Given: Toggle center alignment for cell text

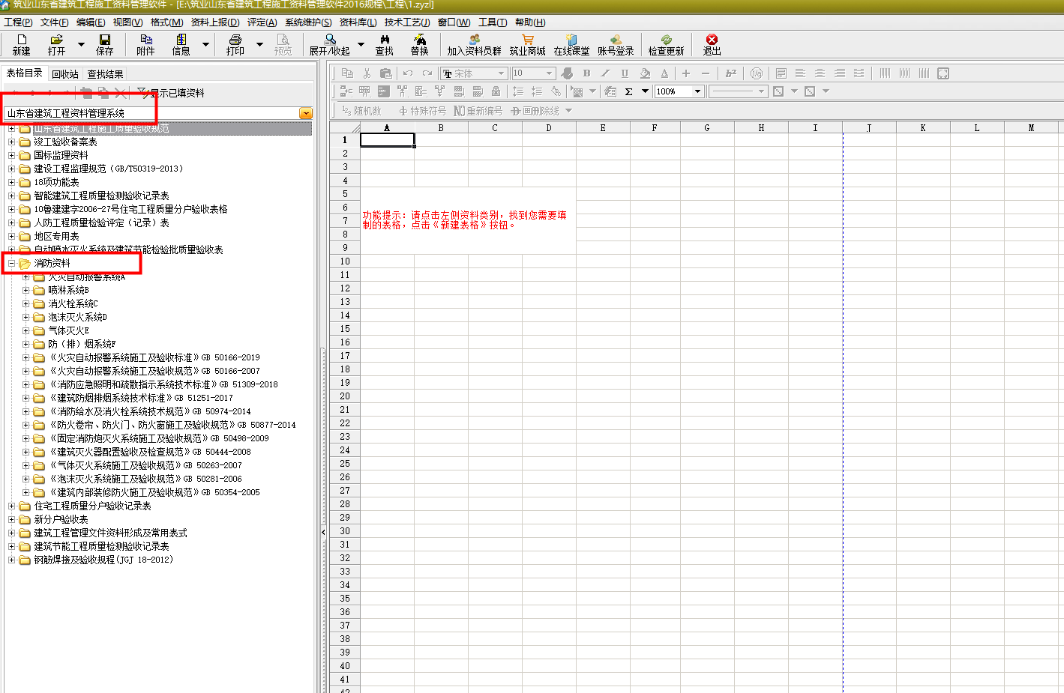Looking at the screenshot, I should point(820,73).
